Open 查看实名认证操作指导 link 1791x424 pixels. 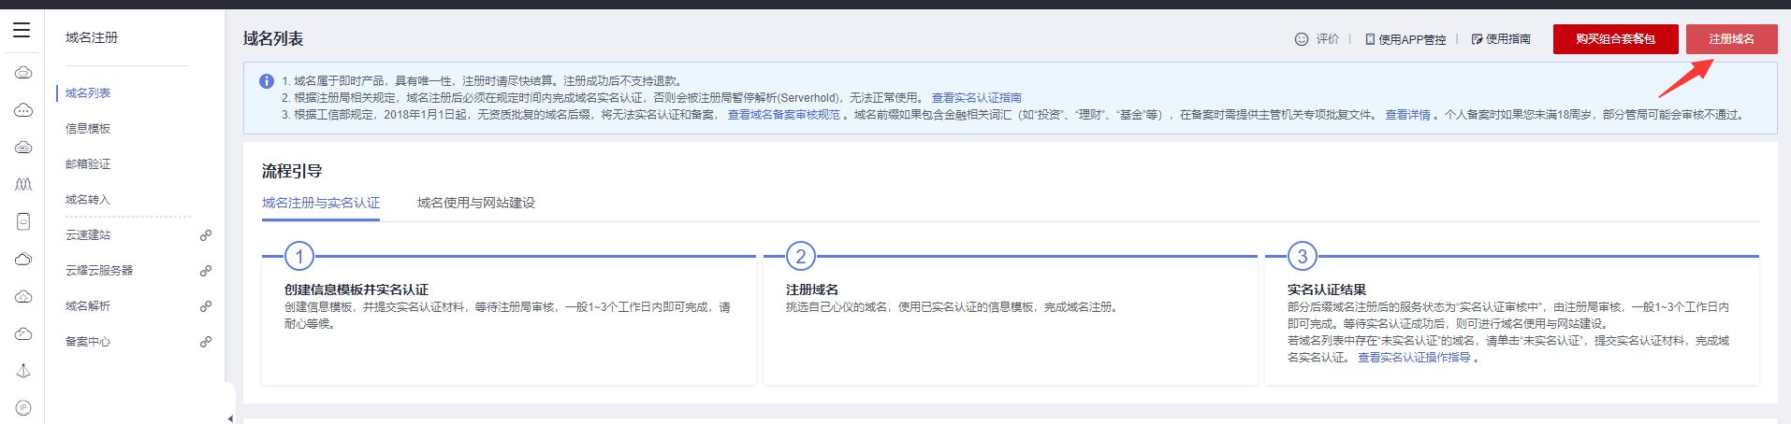(x=1414, y=358)
